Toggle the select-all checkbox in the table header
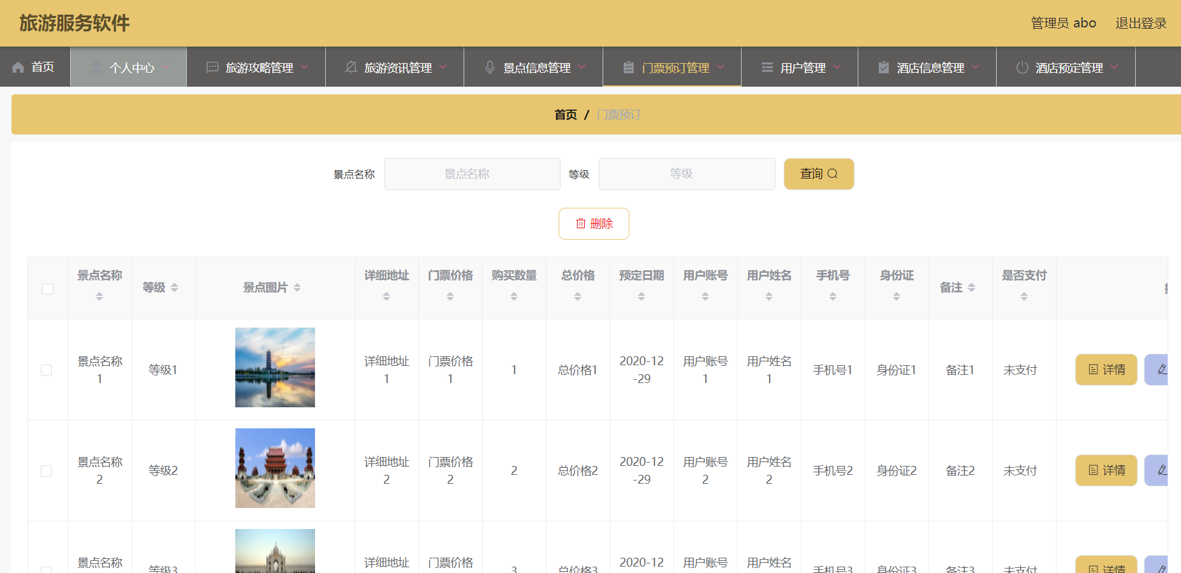 point(48,289)
